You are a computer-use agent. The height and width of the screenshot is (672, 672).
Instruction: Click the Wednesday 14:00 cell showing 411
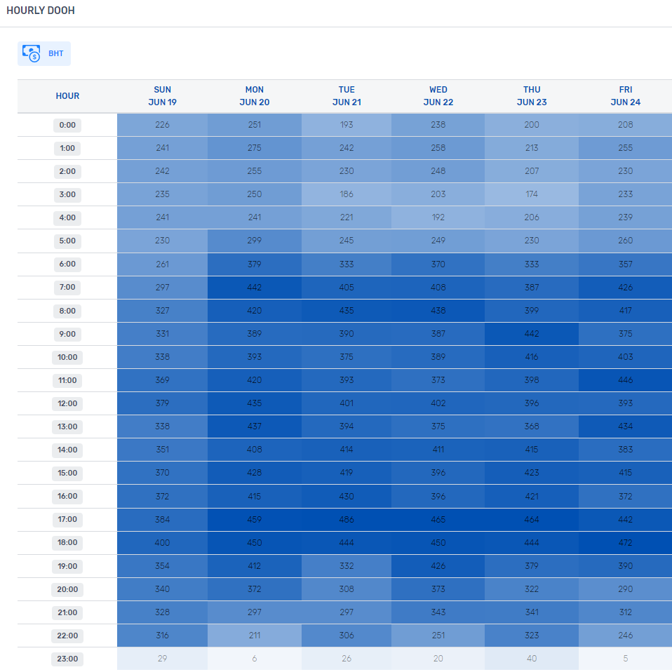pos(438,450)
